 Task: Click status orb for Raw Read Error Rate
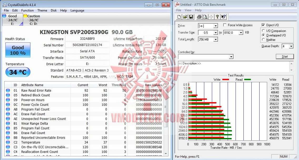coord(8,90)
